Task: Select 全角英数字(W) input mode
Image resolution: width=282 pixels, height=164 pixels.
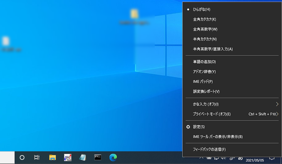Action: [205, 29]
